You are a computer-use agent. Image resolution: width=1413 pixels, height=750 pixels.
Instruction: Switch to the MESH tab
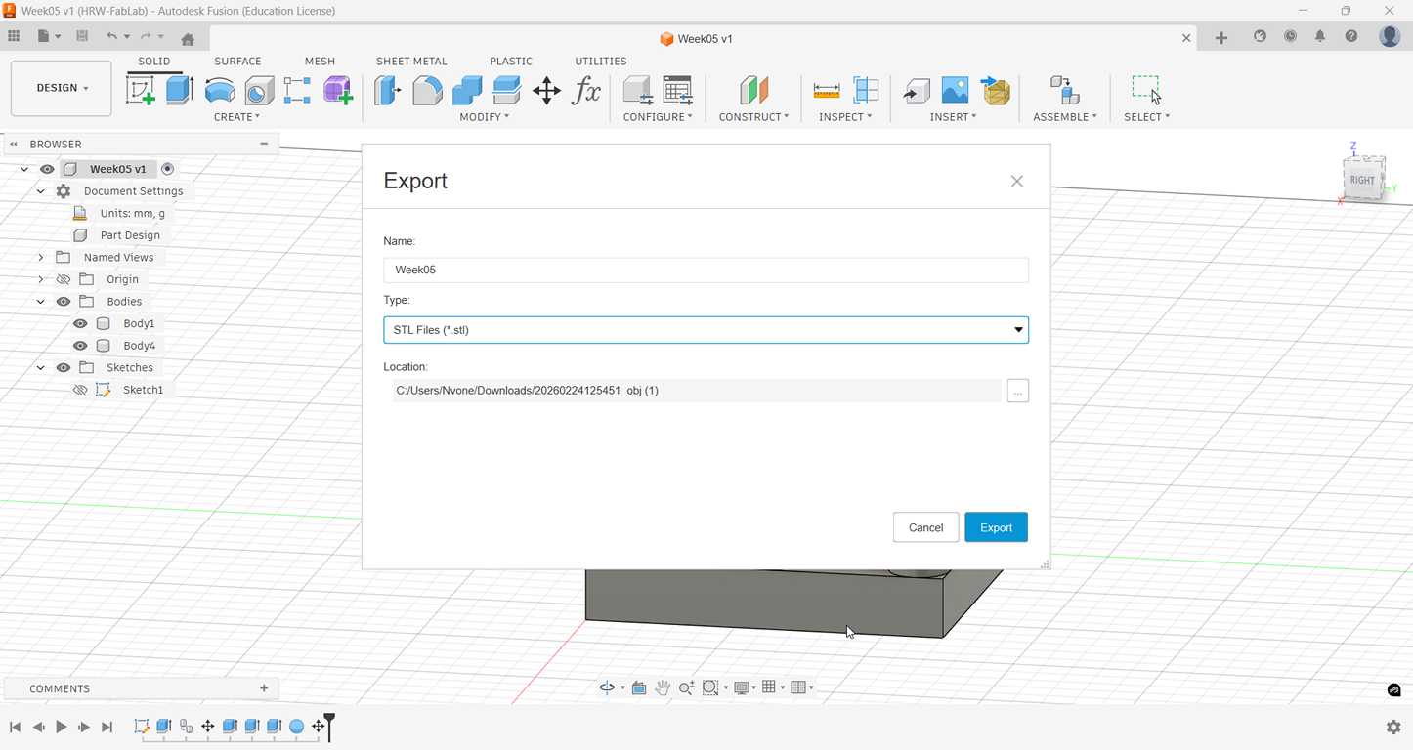tap(320, 61)
